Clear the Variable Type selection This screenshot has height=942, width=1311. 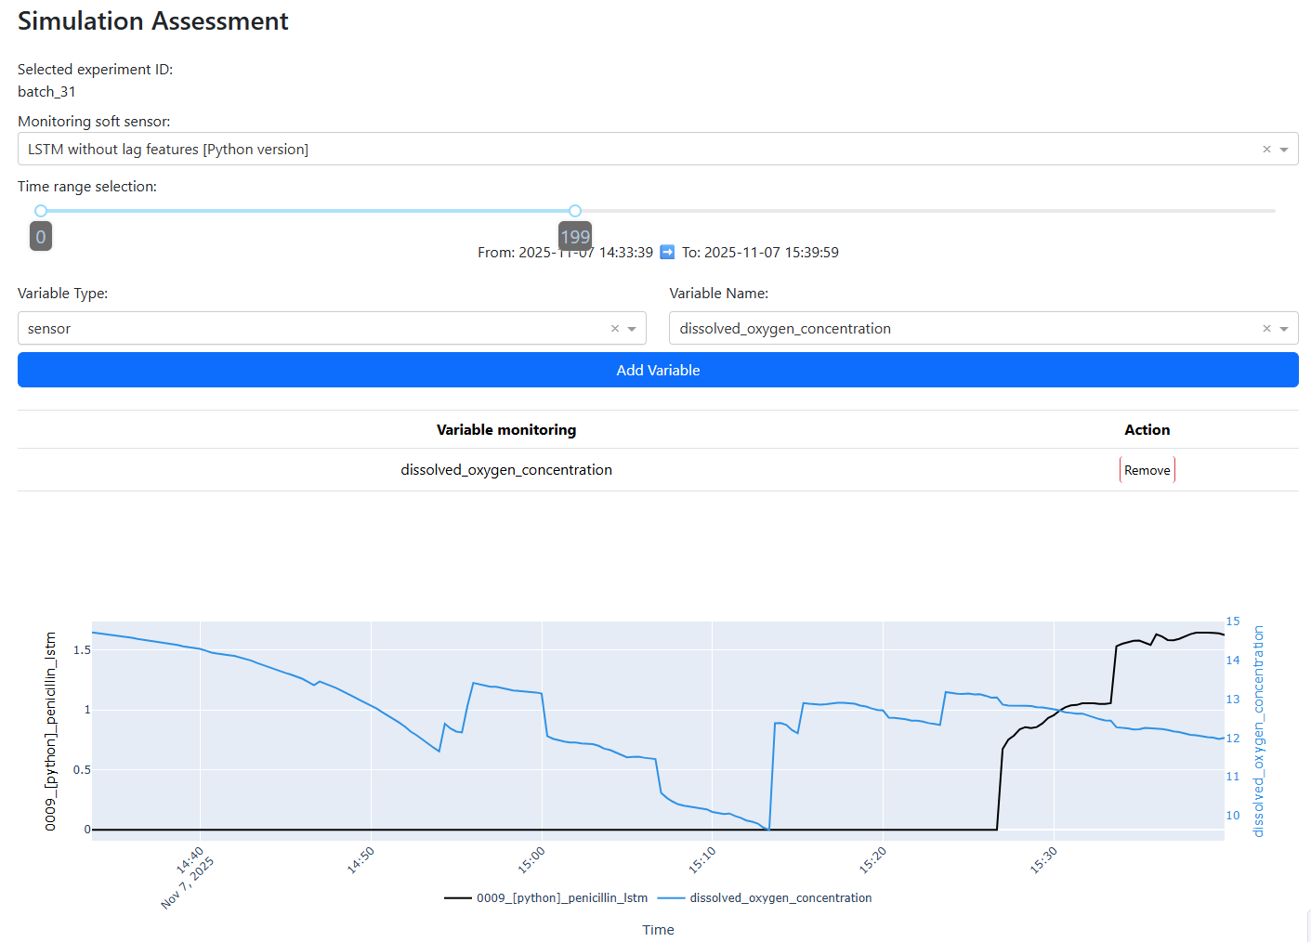(614, 329)
